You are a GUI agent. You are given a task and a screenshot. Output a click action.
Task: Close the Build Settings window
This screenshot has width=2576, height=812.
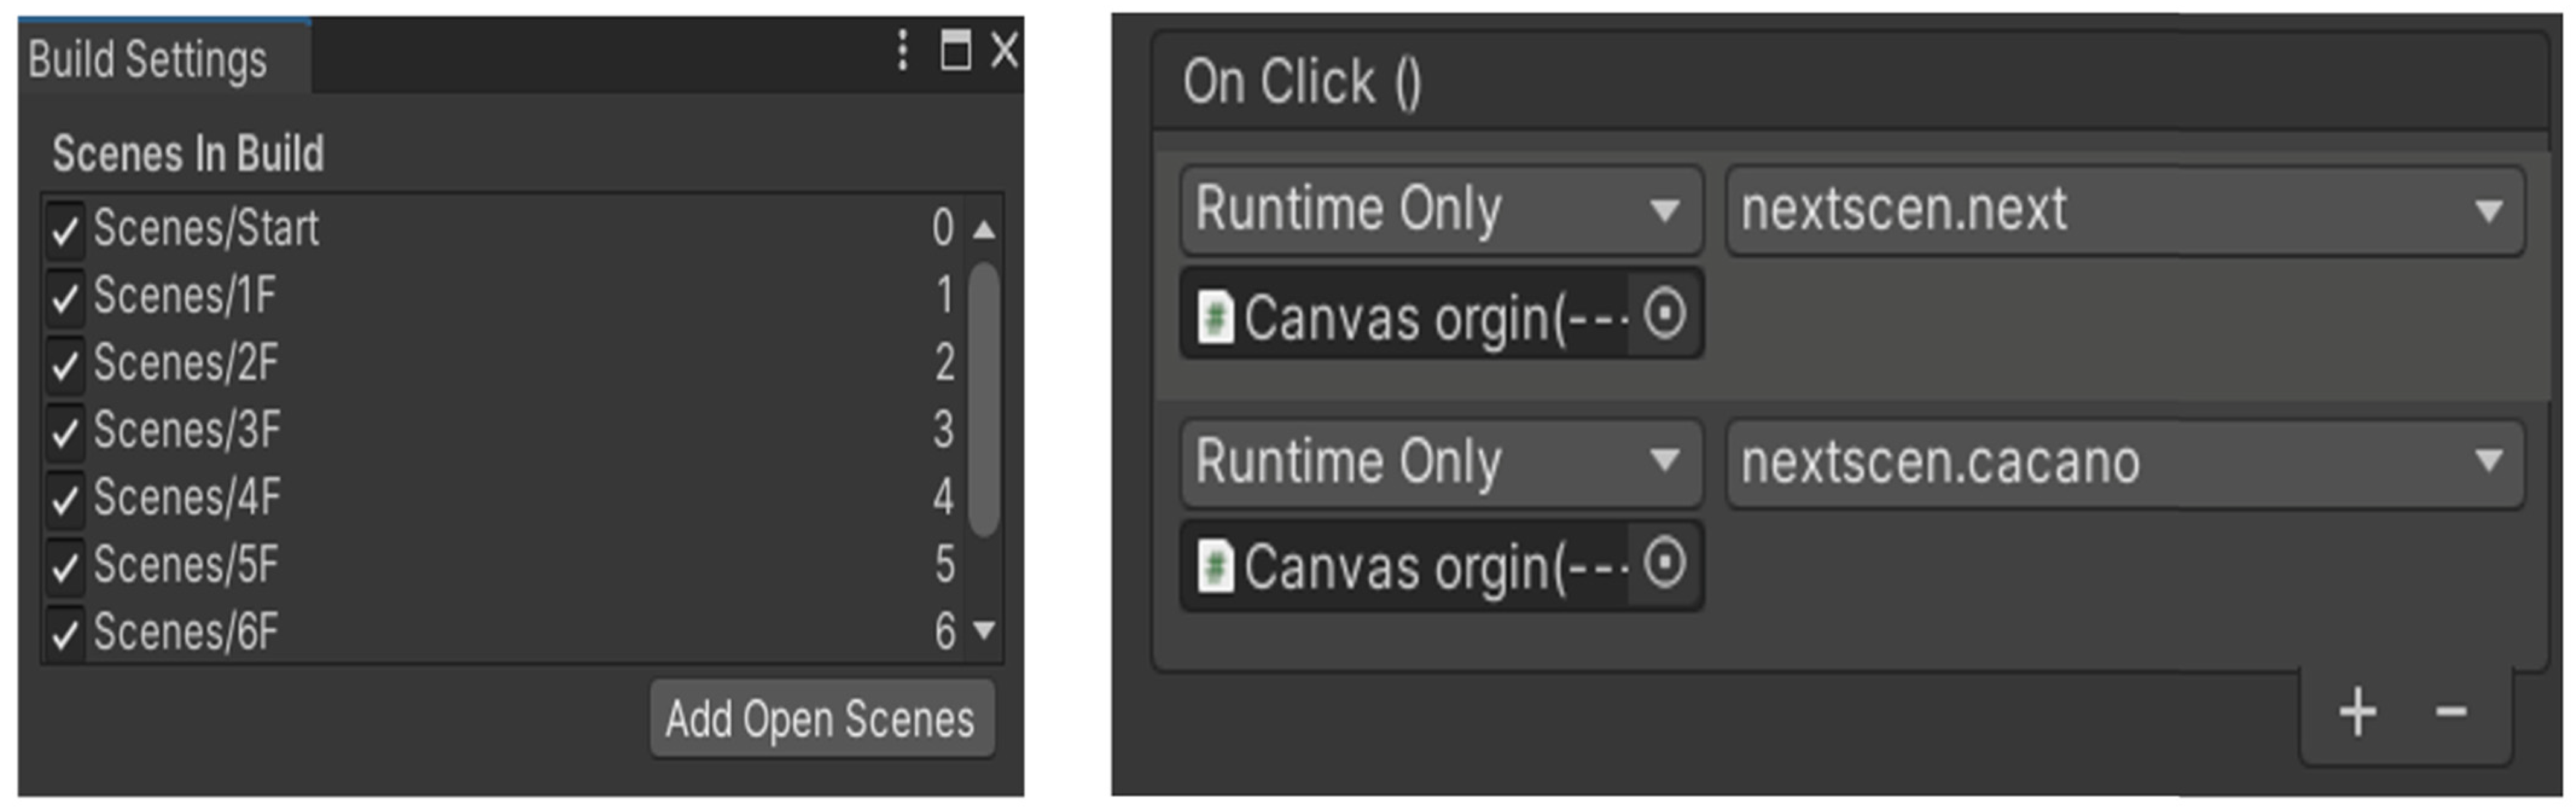point(1004,50)
